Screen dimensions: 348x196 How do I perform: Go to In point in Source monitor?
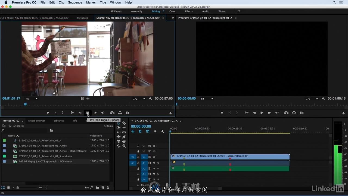pyautogui.click(x=73, y=113)
